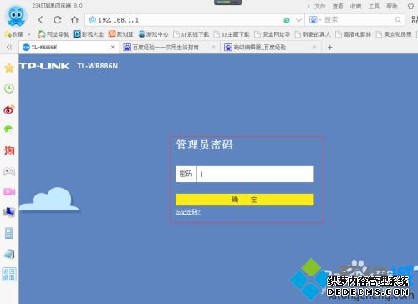Open the Weibo sidebar icon

pyautogui.click(x=9, y=109)
